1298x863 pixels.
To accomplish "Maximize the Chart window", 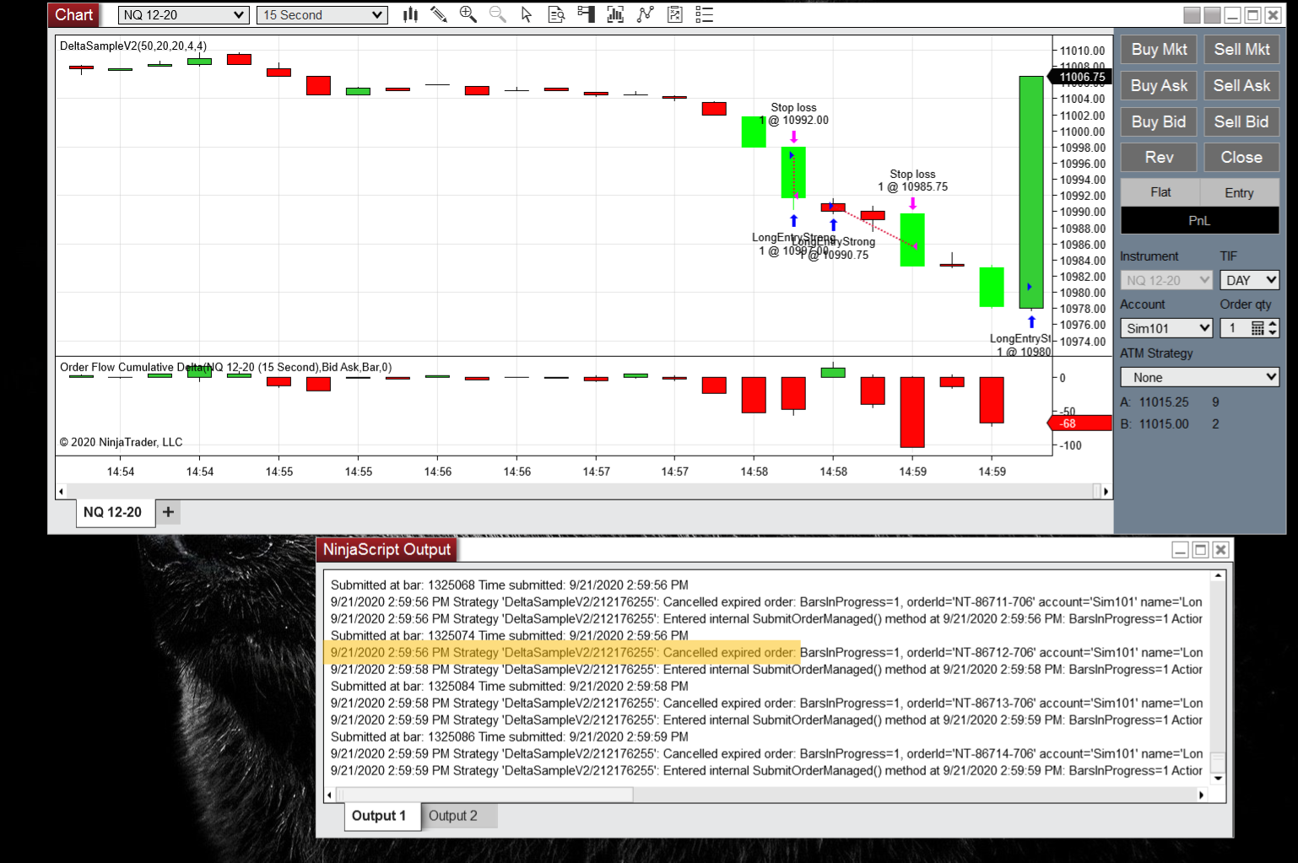I will pyautogui.click(x=1252, y=15).
